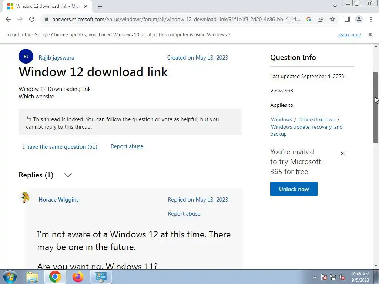Click the browser forward arrow
The image size is (379, 284).
(20, 19)
